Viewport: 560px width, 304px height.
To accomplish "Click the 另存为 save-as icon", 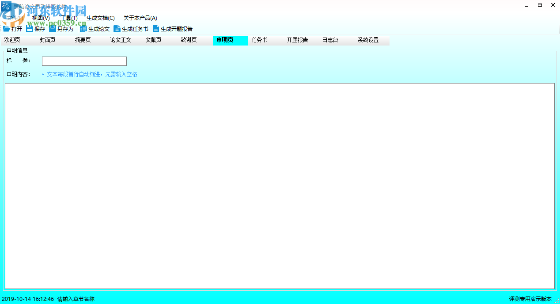I will tap(53, 29).
